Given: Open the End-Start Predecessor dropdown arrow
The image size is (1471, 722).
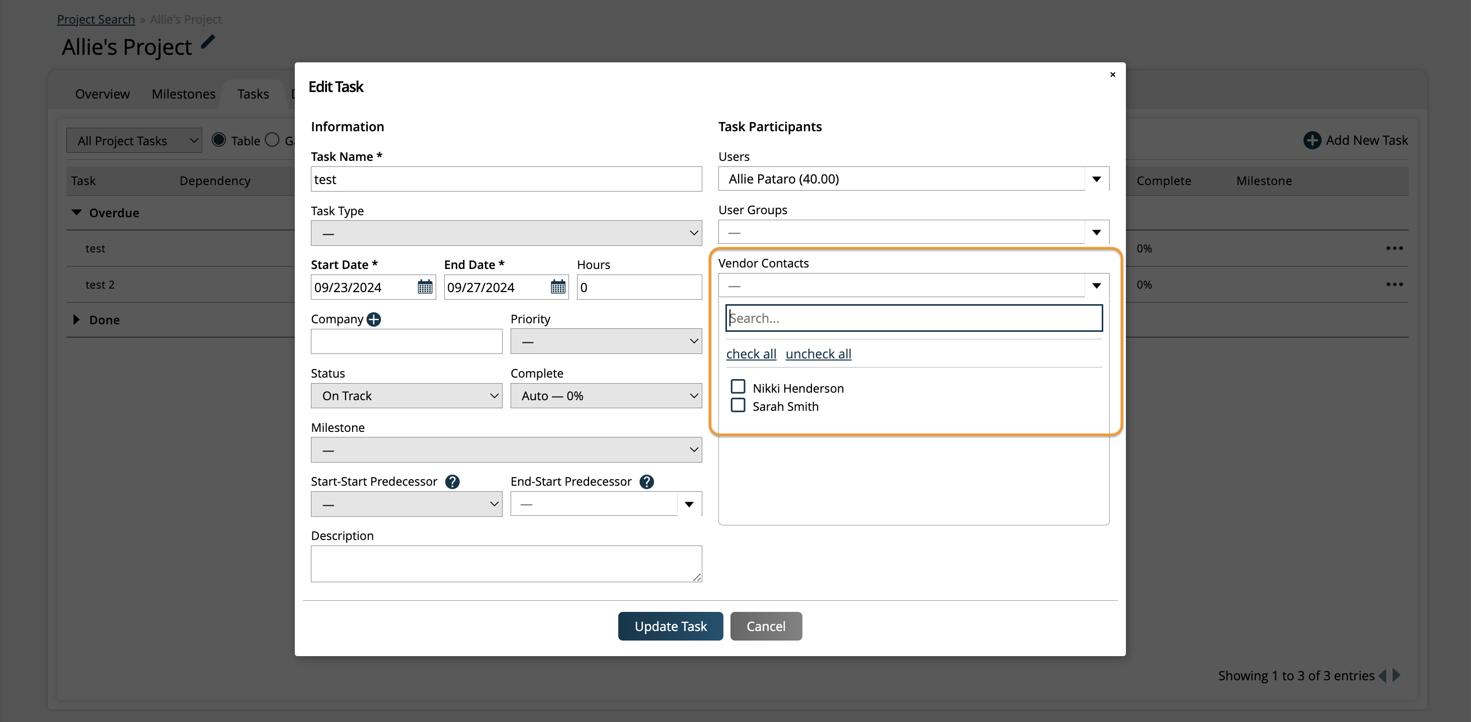Looking at the screenshot, I should tap(689, 504).
